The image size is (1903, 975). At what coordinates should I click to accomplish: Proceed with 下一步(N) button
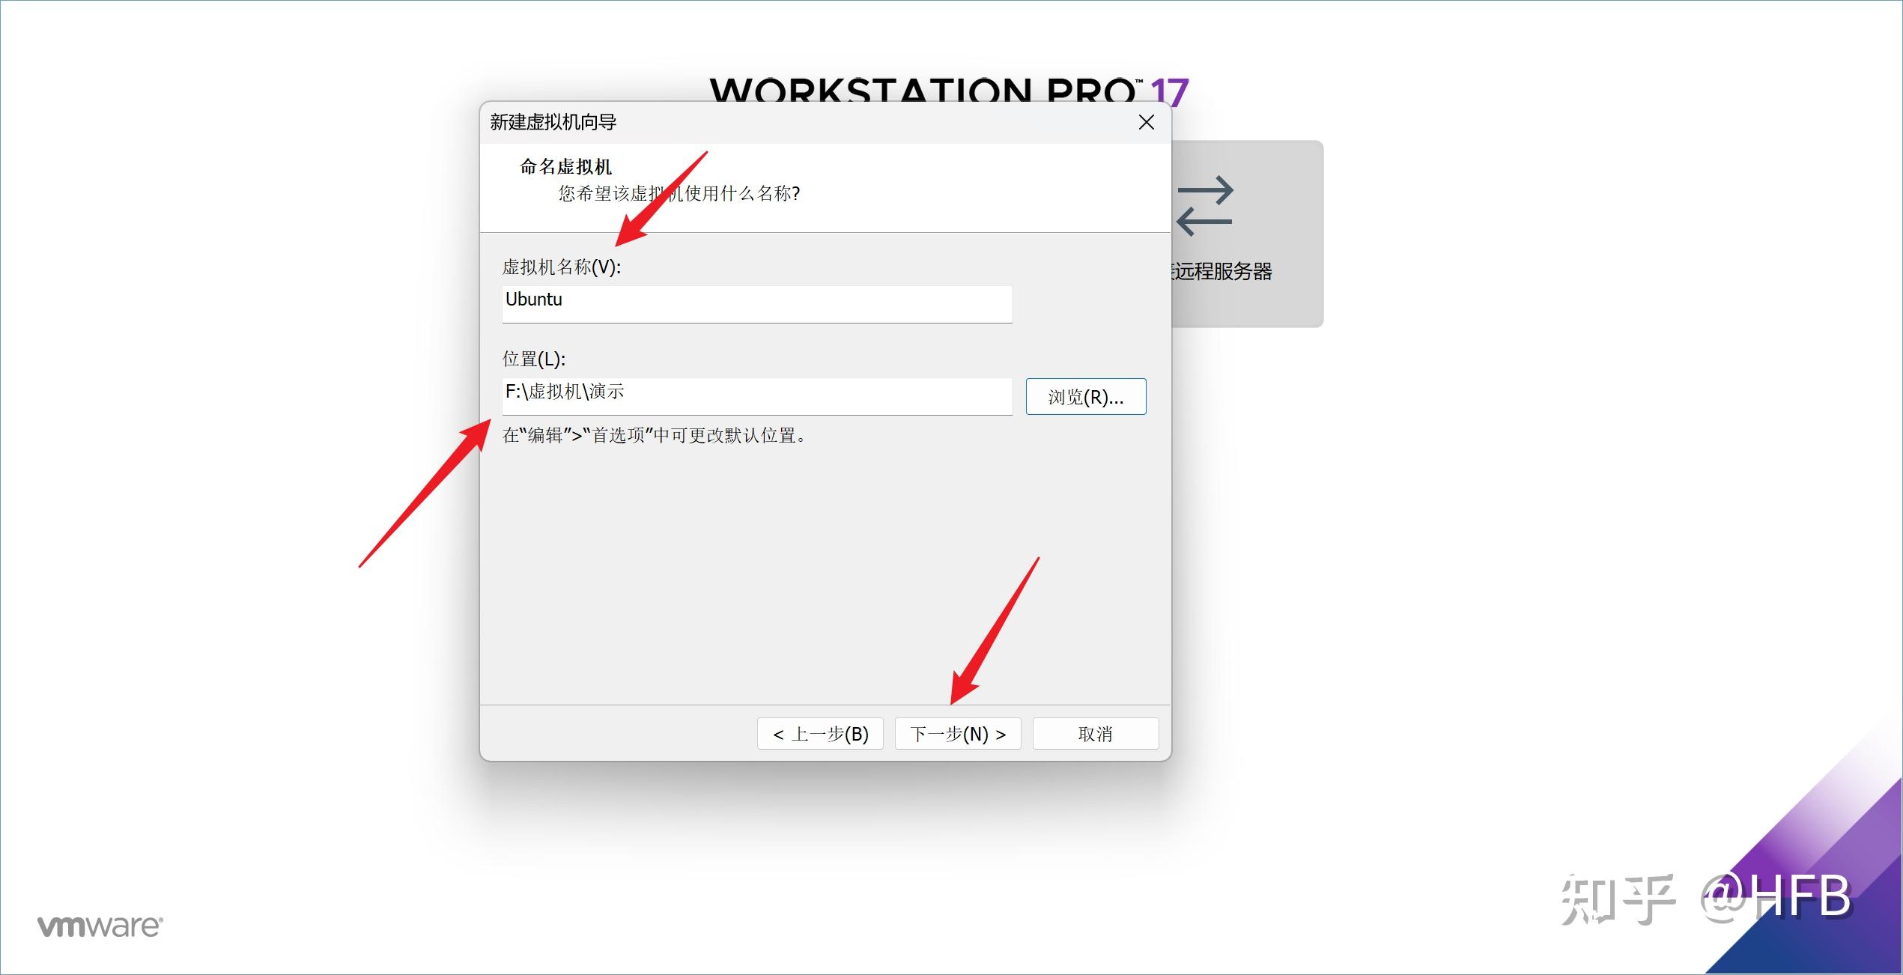958,734
